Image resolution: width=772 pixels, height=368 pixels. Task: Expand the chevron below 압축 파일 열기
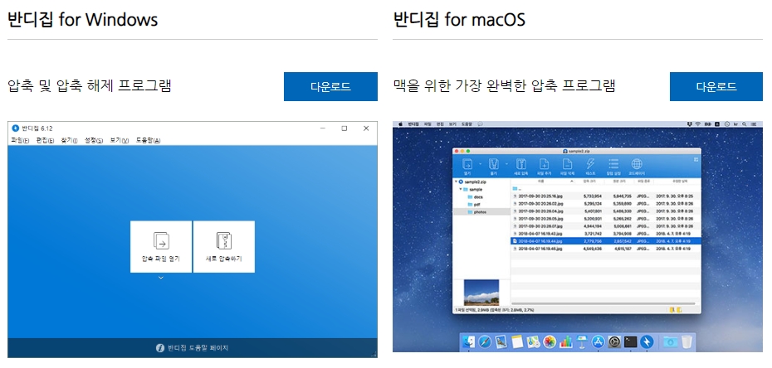161,278
